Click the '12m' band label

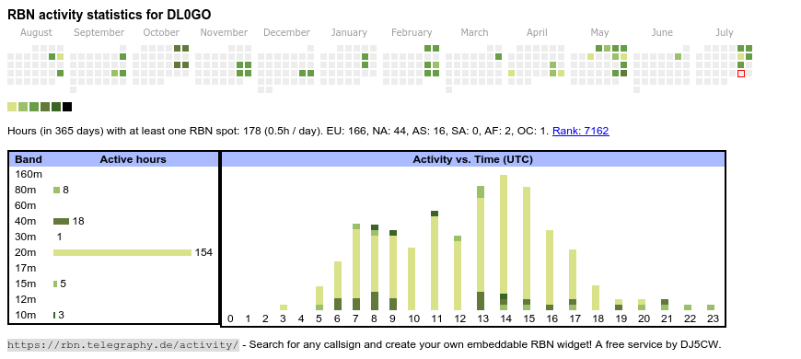26,299
